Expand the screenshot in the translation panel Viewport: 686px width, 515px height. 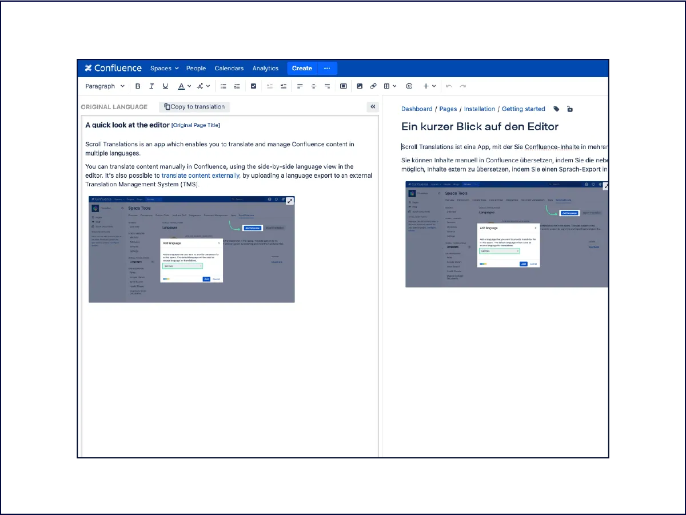point(606,187)
